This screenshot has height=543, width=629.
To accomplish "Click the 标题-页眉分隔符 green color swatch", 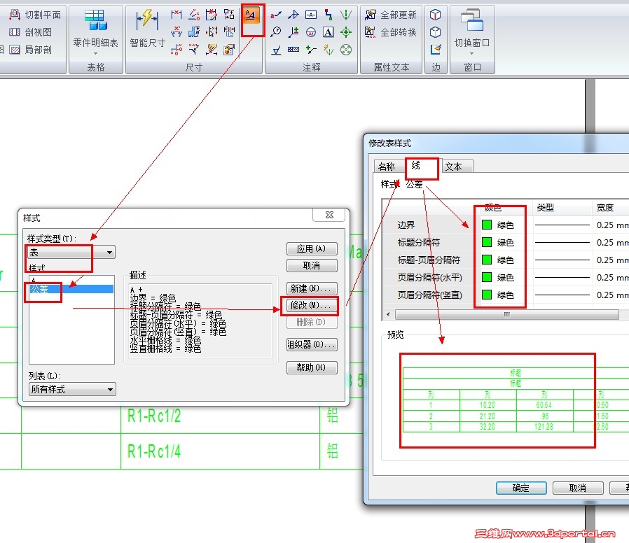I will point(487,260).
